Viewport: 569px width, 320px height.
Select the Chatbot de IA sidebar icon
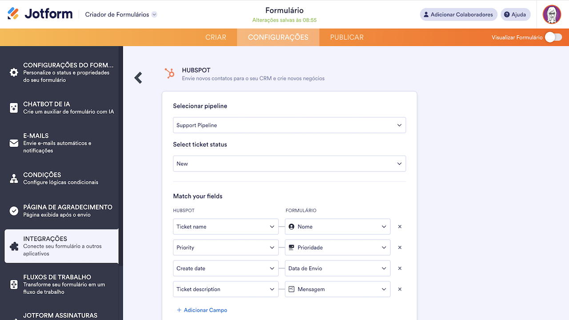tap(13, 107)
